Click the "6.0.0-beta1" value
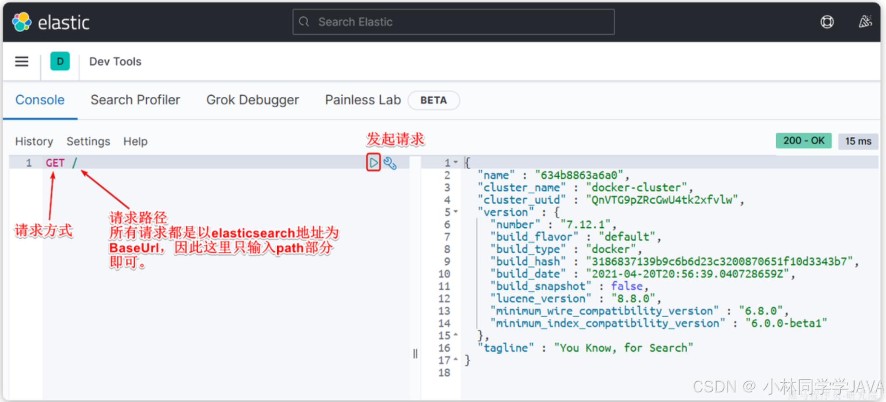 [x=786, y=323]
